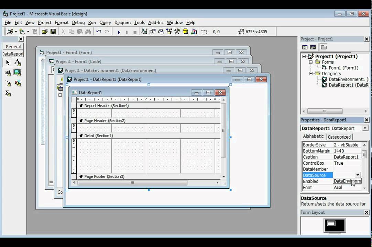Click the Open Project folder icon

(45, 32)
